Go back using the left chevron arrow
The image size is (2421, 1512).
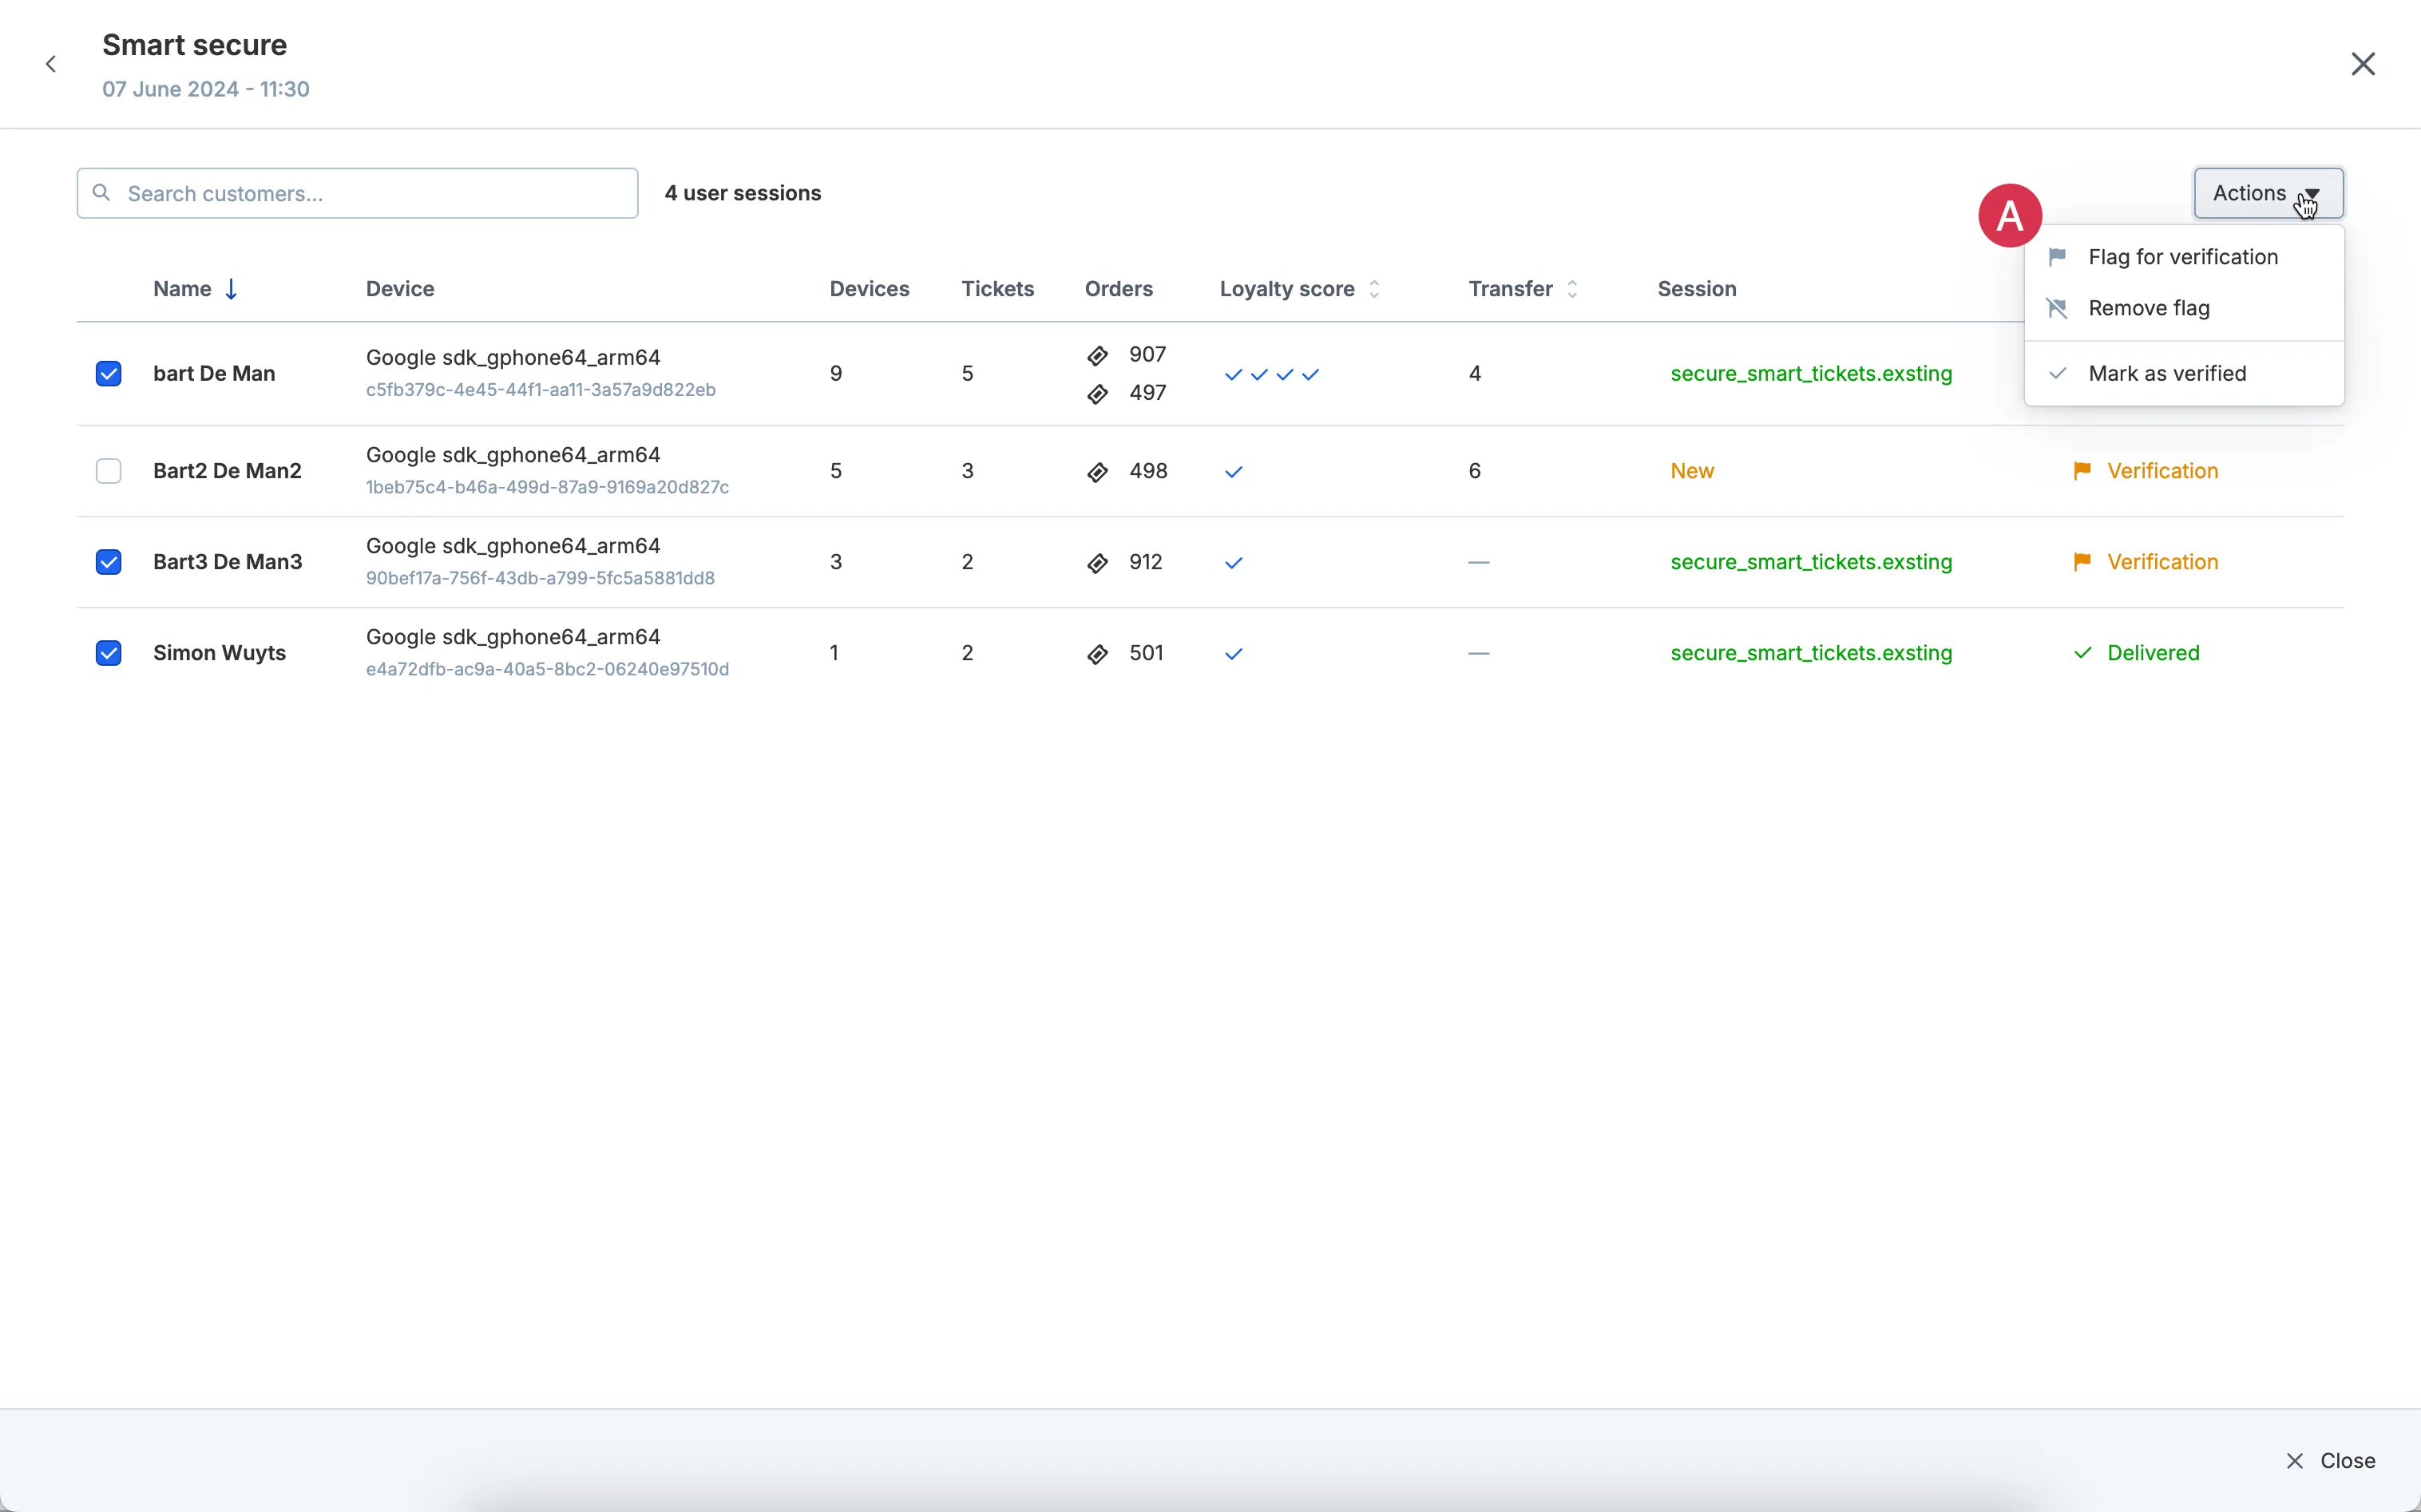[x=51, y=64]
